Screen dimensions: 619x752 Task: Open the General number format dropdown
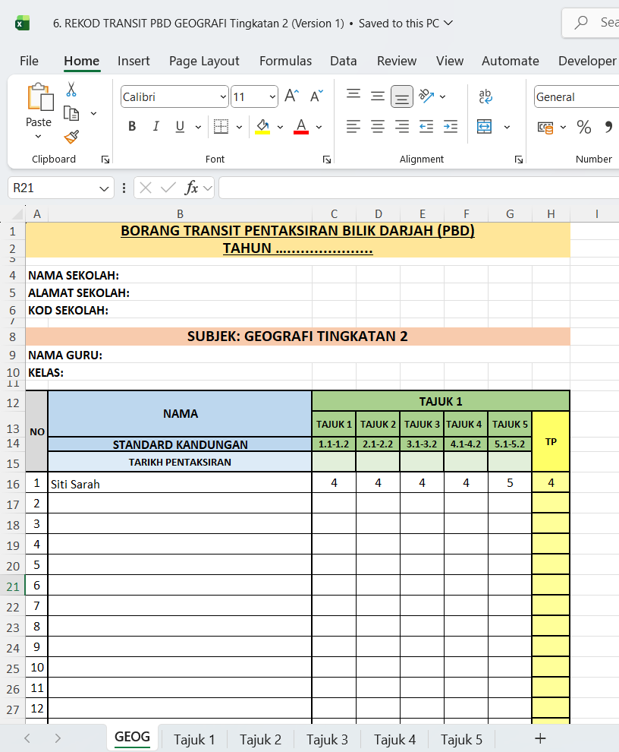(x=575, y=96)
